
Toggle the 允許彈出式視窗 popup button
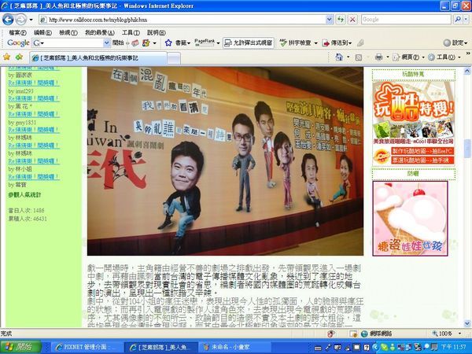(249, 43)
